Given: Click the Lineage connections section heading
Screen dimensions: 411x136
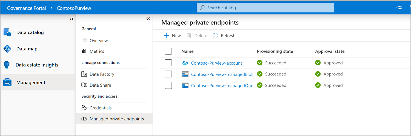Looking at the screenshot, I should [101, 62].
